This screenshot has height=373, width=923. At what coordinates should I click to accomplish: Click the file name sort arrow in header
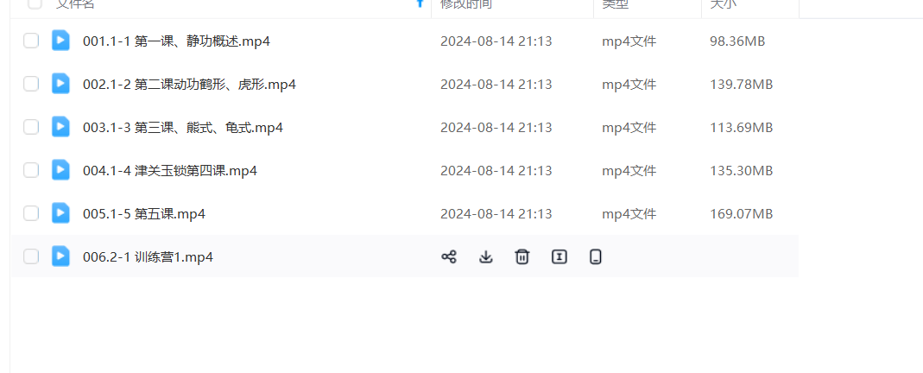point(420,3)
